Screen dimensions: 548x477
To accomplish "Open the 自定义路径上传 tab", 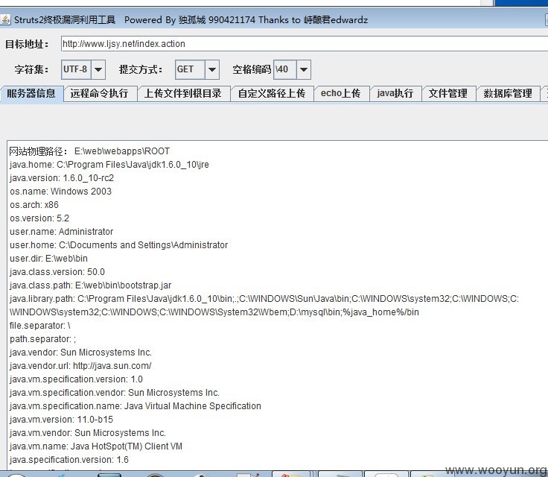I will point(272,93).
